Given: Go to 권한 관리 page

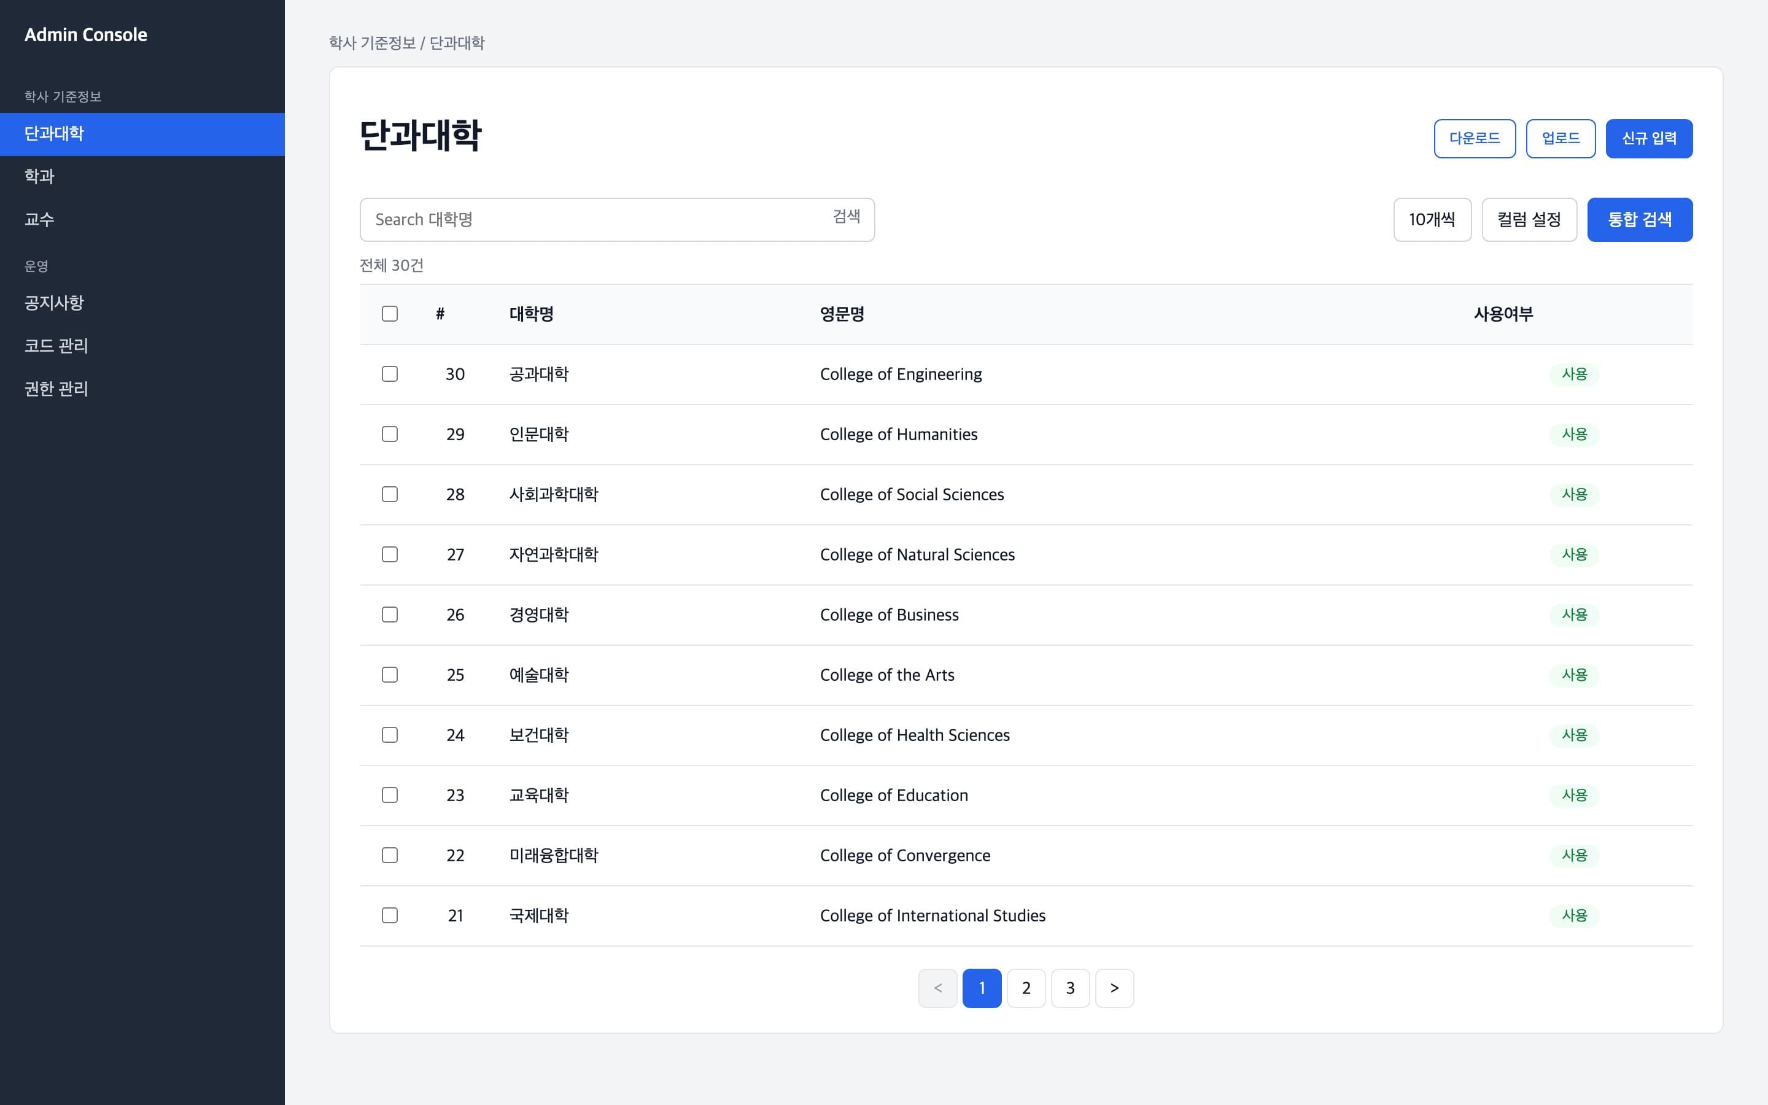Looking at the screenshot, I should pyautogui.click(x=142, y=389).
